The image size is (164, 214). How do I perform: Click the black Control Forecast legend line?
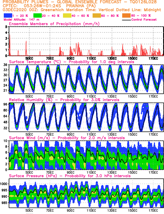tap(126, 20)
